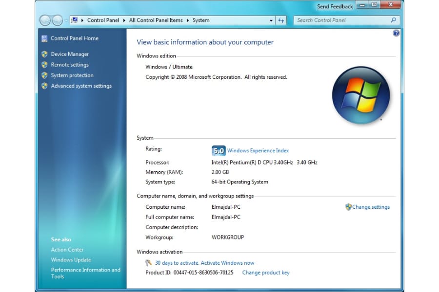Click the Windows logo orb
The image size is (439, 292).
[361, 95]
